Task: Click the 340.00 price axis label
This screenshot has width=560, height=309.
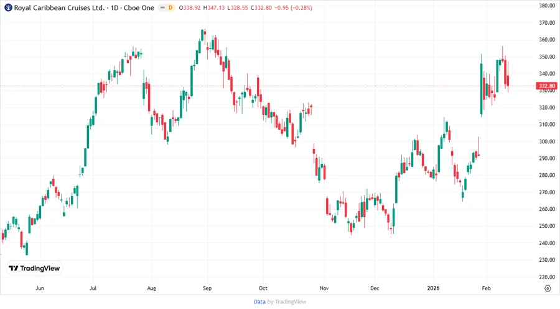Action: (x=547, y=73)
